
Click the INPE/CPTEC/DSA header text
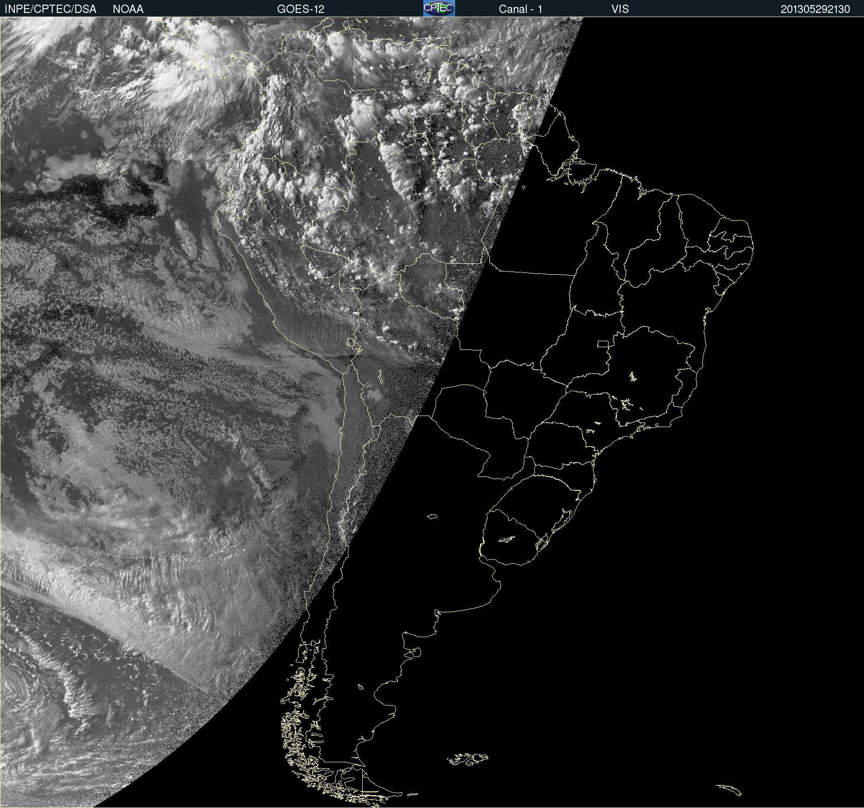coord(50,9)
